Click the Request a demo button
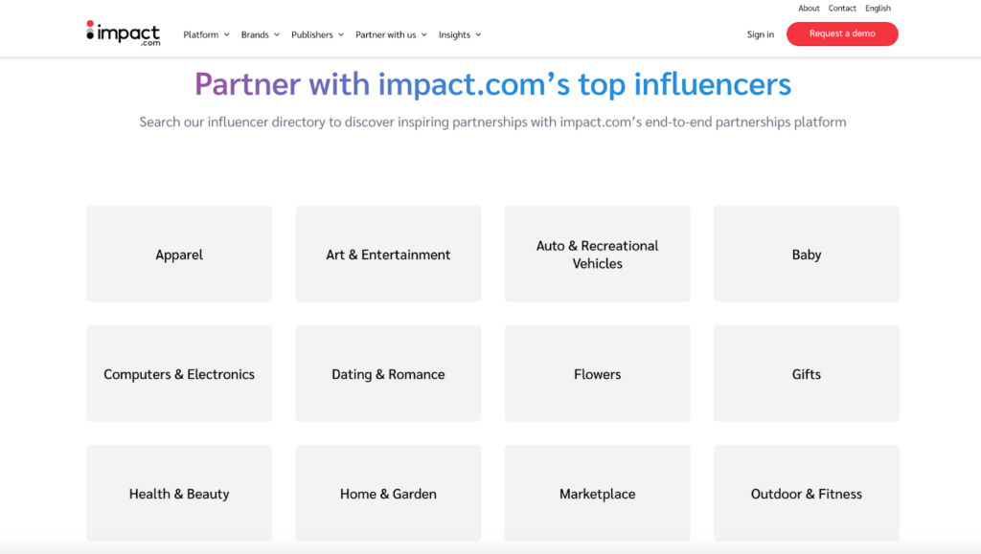 click(842, 33)
